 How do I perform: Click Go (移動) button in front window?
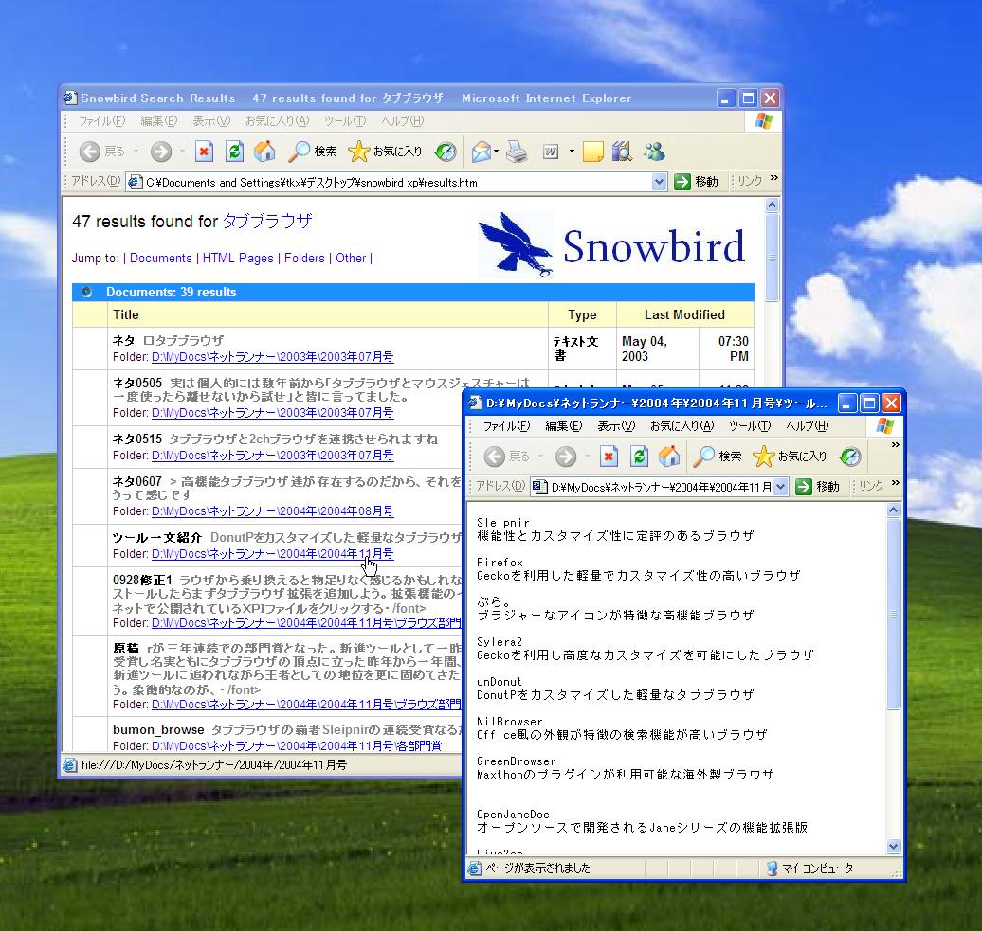point(817,487)
